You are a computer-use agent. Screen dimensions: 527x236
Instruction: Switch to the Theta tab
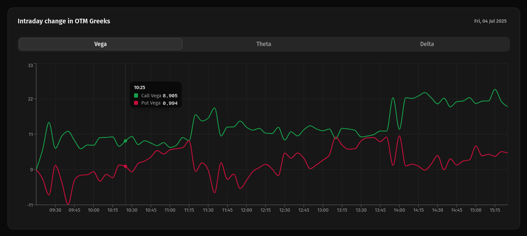point(263,44)
